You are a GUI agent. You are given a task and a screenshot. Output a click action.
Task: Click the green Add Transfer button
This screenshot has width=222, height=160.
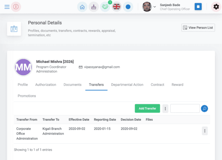tap(147, 109)
